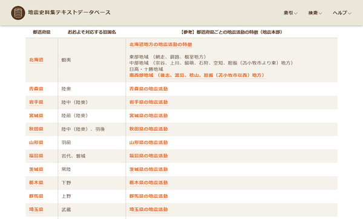Open 岩手県の地震活動 link
This screenshot has height=219, width=363.
pyautogui.click(x=148, y=102)
